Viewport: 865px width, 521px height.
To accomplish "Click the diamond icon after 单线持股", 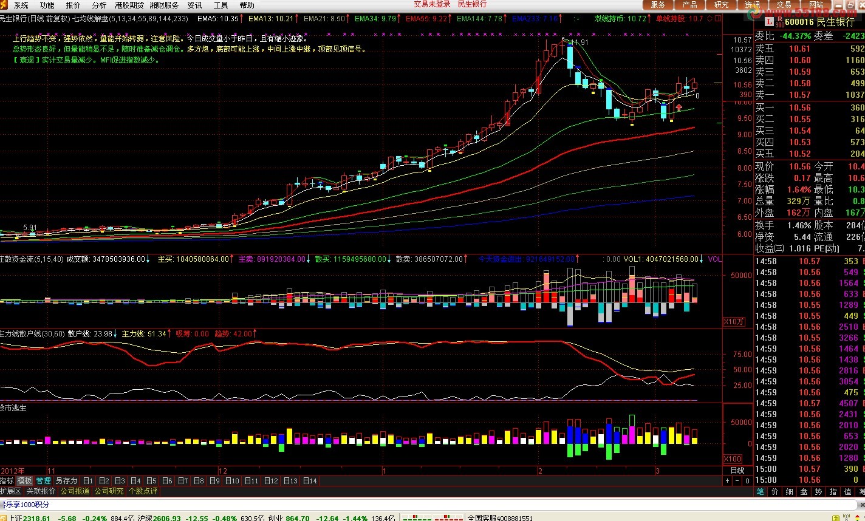I will [710, 18].
